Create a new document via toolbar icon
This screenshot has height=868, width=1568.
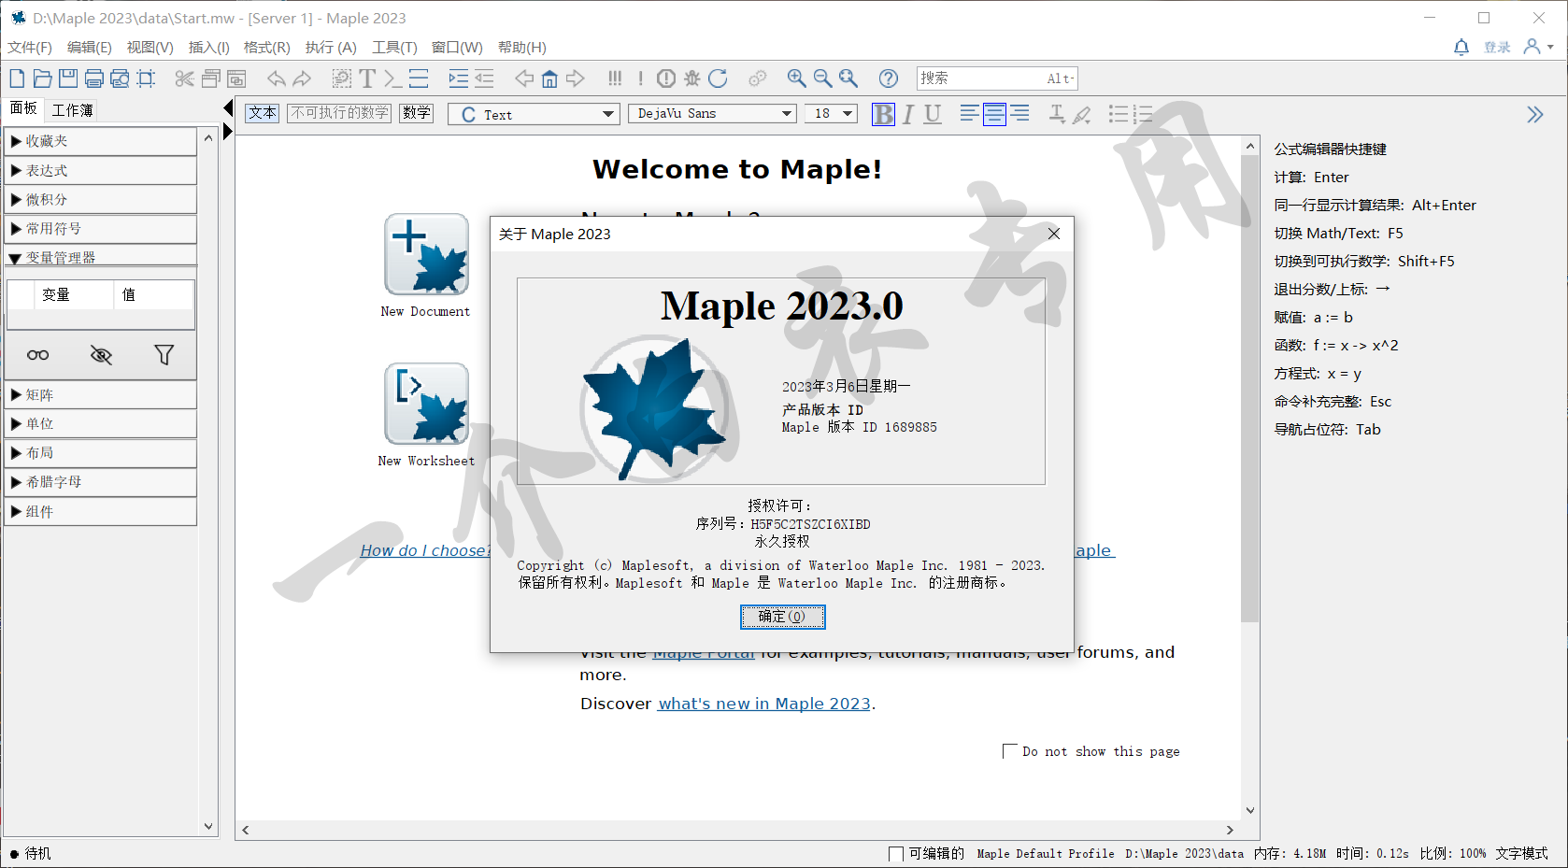(17, 78)
